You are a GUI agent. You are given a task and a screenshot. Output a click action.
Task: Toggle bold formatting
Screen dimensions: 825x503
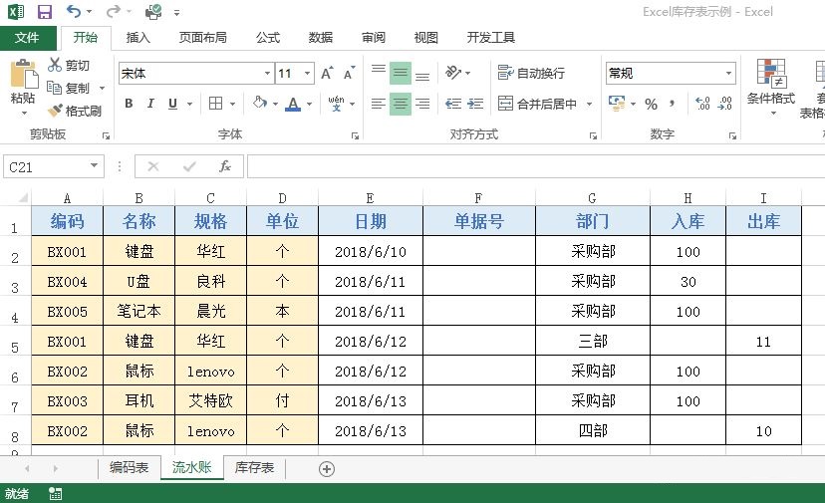click(x=129, y=104)
